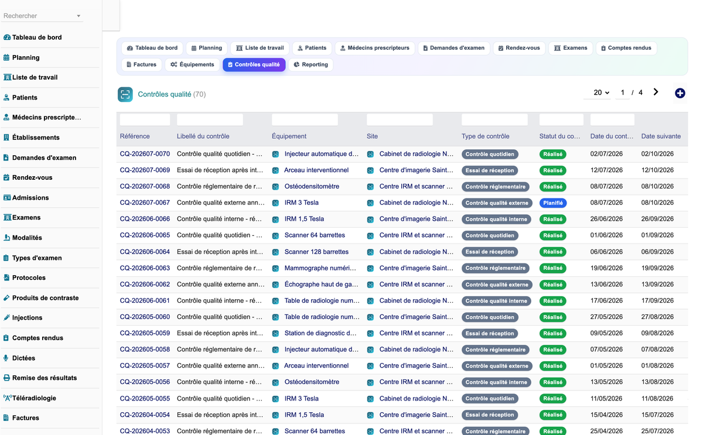Click the Planning calendar icon in sidebar
The height and width of the screenshot is (435, 703).
(6, 57)
